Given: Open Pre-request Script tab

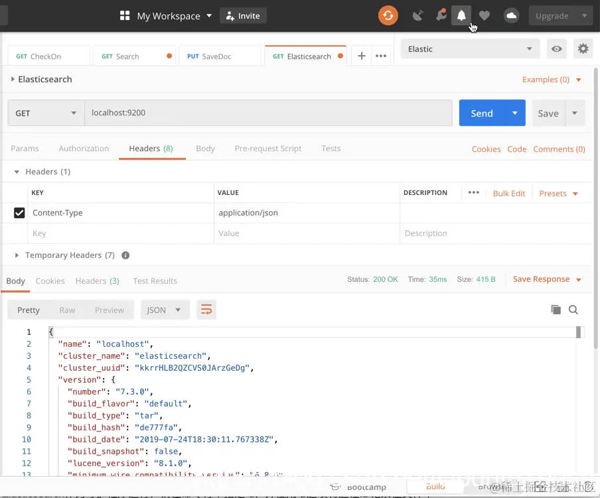Looking at the screenshot, I should 268,149.
